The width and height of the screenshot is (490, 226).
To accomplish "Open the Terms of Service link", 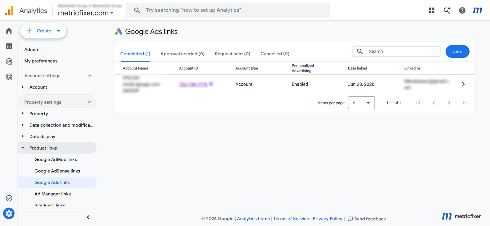I will 291,219.
